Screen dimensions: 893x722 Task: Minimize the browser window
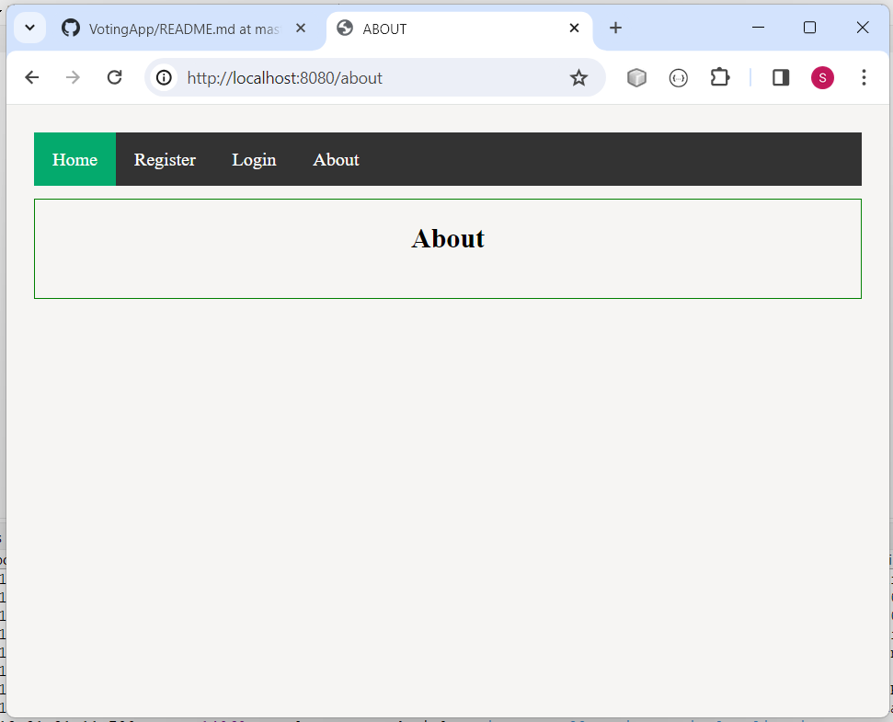click(758, 28)
